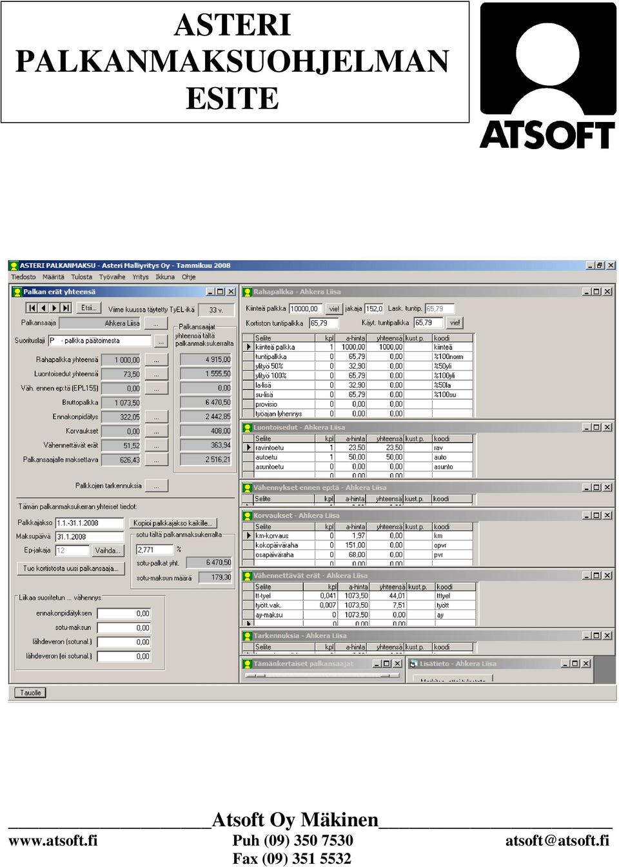Open Palkansaaja browse button (...)
The width and height of the screenshot is (619, 867).
click(x=156, y=323)
